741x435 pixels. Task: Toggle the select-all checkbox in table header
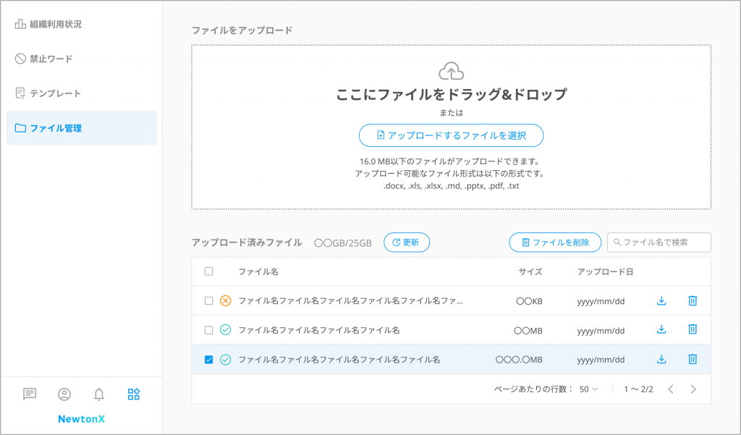click(209, 271)
